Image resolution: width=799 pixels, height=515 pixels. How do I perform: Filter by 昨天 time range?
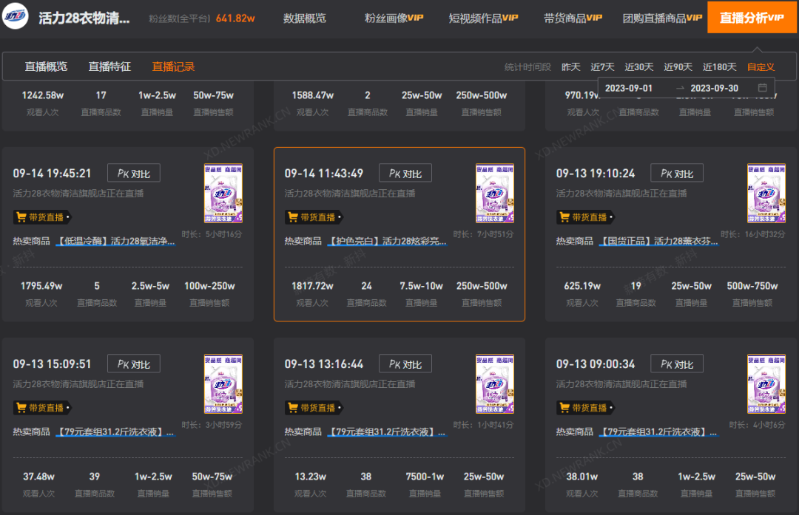[570, 67]
